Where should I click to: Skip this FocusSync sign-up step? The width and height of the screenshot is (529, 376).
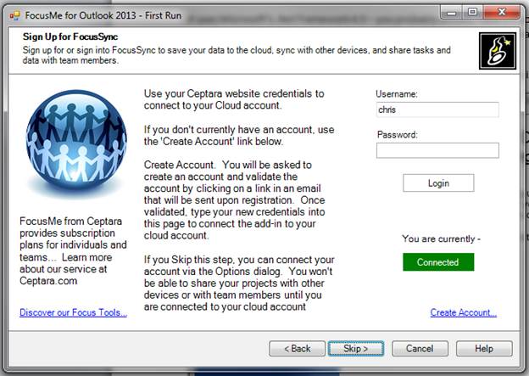coord(356,348)
